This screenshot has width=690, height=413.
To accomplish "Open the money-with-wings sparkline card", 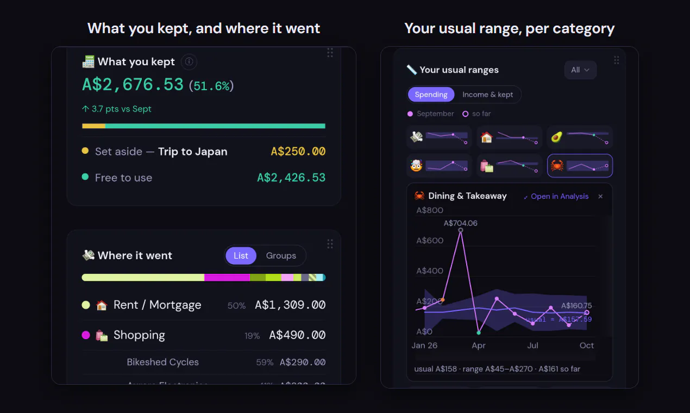I will click(x=439, y=137).
